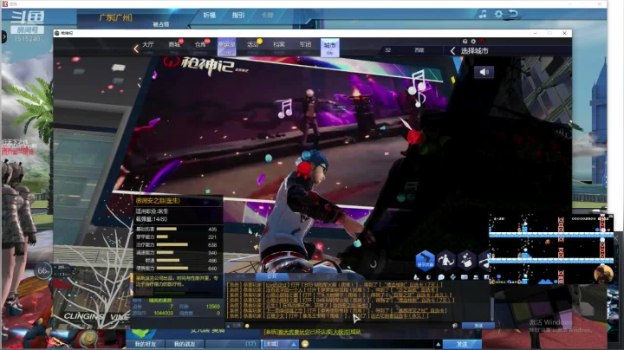Expand the left edge arrow handle
Screen dimensions: 624x350
pos(4,37)
